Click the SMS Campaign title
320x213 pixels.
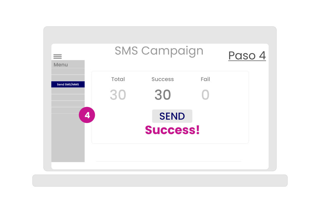[159, 51]
